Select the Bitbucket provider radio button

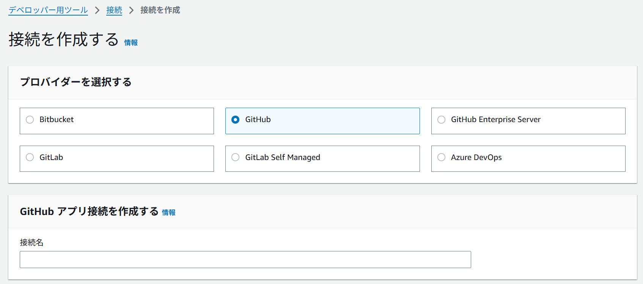tap(30, 119)
